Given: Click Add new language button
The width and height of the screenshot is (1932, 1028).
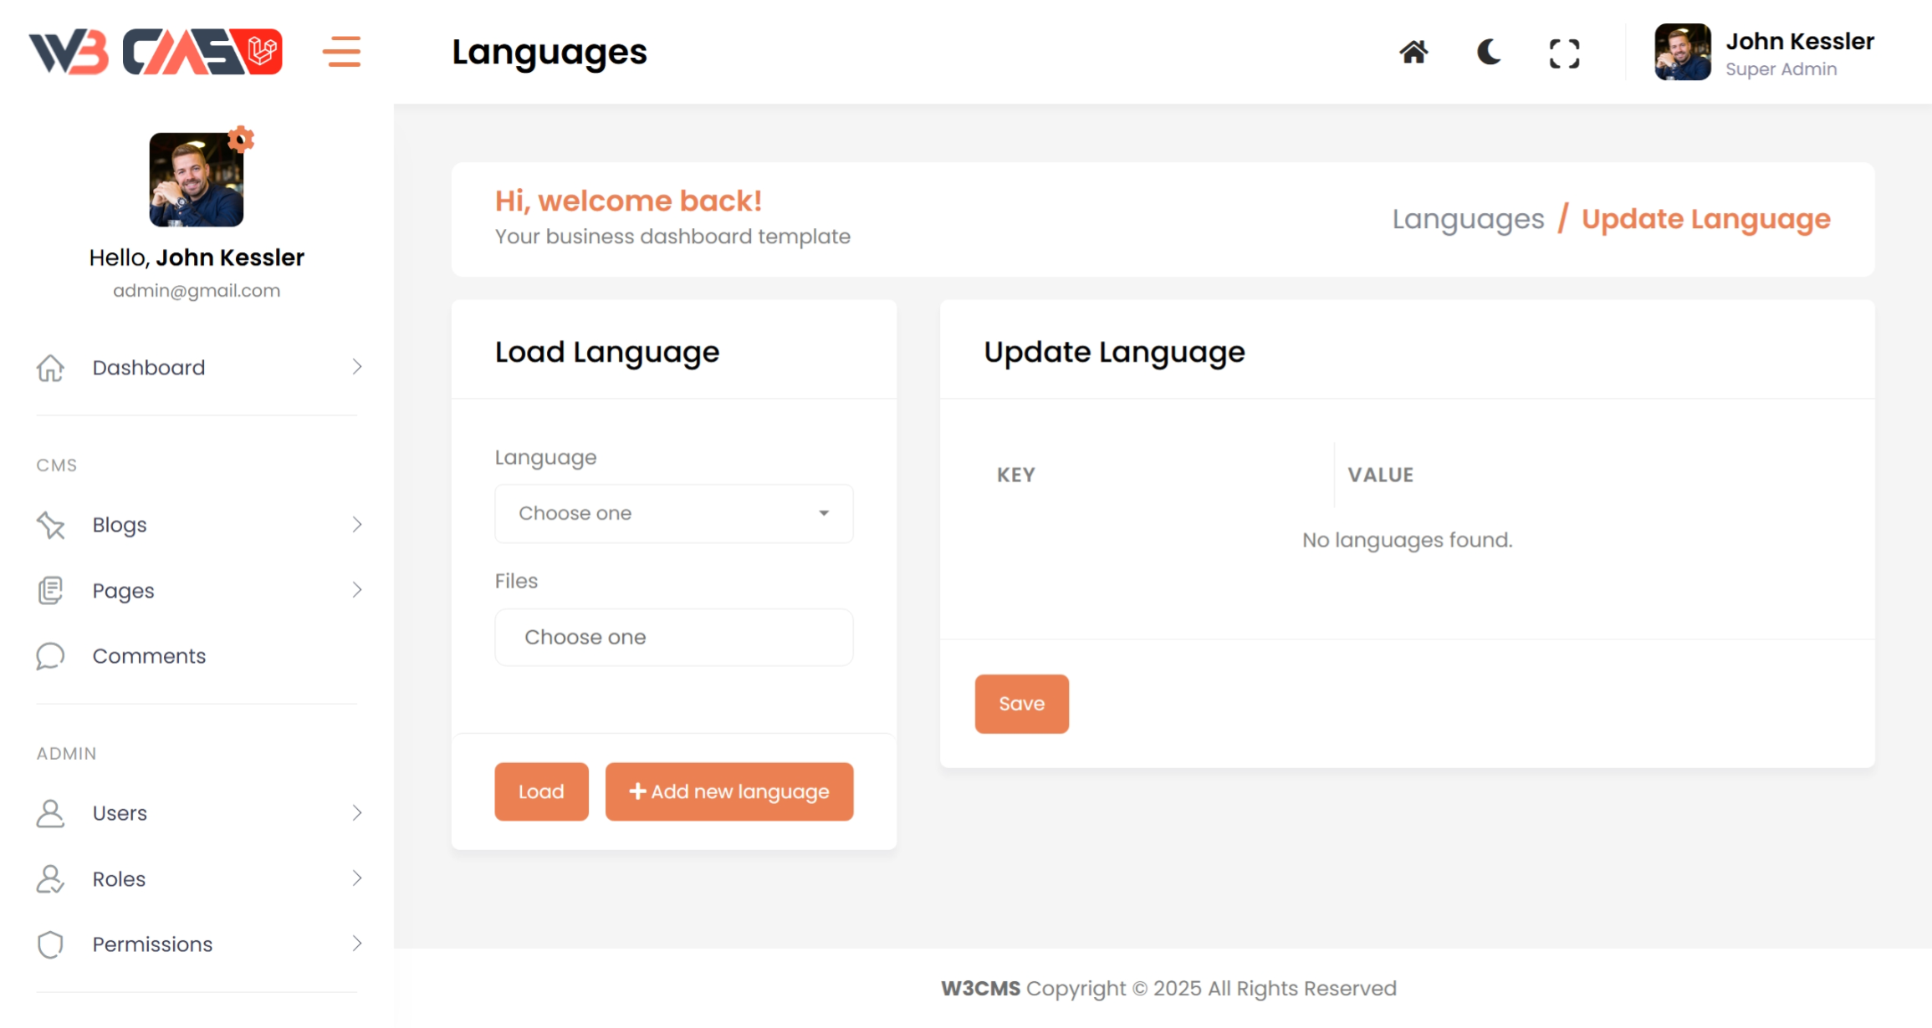Looking at the screenshot, I should point(728,791).
